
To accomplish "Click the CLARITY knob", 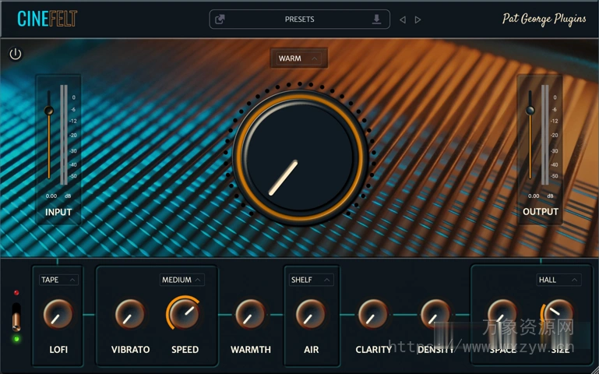I will (x=373, y=315).
